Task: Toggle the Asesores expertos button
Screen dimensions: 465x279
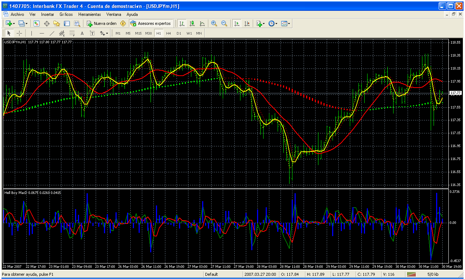Action: pos(151,23)
